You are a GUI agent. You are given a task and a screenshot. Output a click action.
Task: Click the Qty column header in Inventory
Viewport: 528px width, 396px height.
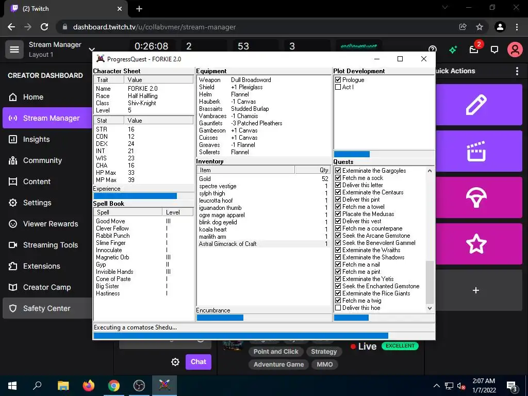[x=312, y=170]
